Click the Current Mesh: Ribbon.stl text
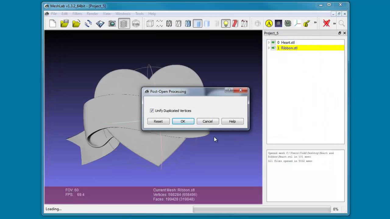 pyautogui.click(x=174, y=190)
